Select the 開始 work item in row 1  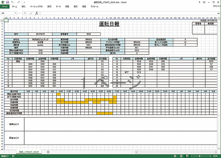(x=18, y=61)
